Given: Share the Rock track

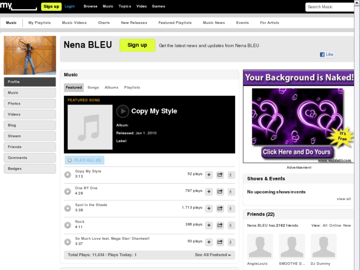Looking at the screenshot, I should coord(220,225).
